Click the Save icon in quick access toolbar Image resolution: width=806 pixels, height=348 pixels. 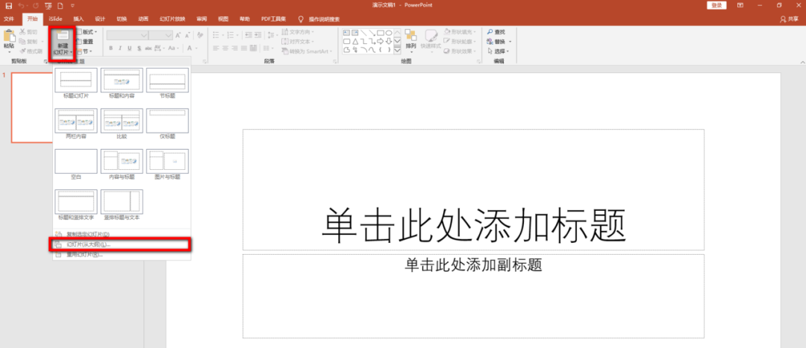tap(8, 5)
